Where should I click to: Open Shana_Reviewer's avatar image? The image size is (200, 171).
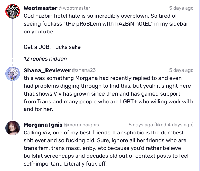13,74
